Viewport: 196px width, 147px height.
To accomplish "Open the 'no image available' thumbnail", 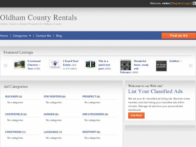I will point(161,66).
